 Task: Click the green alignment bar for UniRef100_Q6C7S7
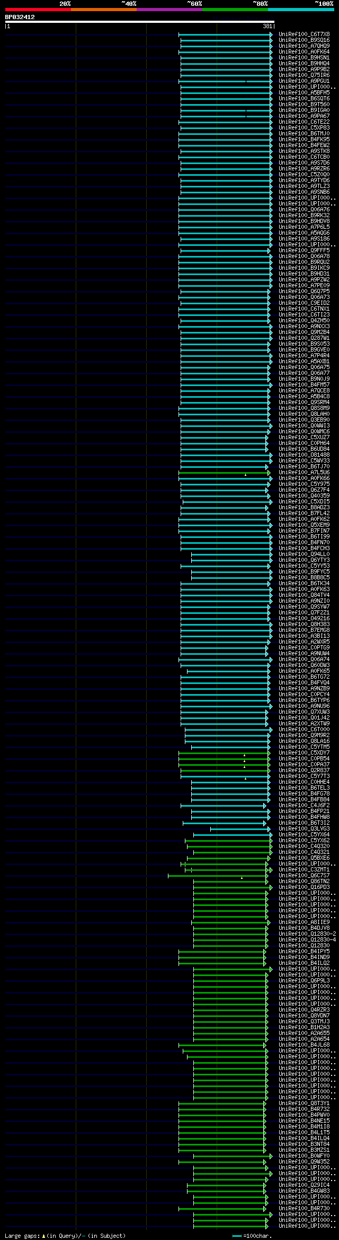tap(218, 876)
